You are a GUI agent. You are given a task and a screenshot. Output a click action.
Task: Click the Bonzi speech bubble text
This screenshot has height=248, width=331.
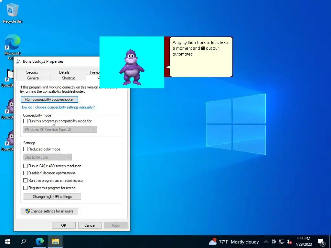tap(200, 48)
